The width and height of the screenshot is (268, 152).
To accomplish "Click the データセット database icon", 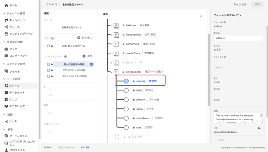I will click(6, 93).
